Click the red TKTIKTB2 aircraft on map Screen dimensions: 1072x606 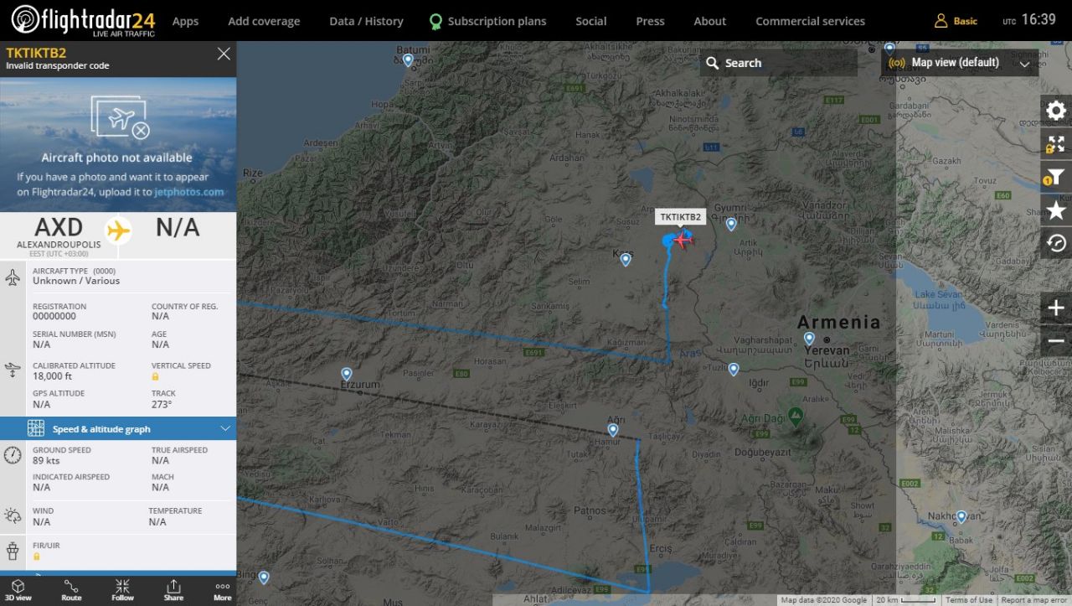(683, 240)
